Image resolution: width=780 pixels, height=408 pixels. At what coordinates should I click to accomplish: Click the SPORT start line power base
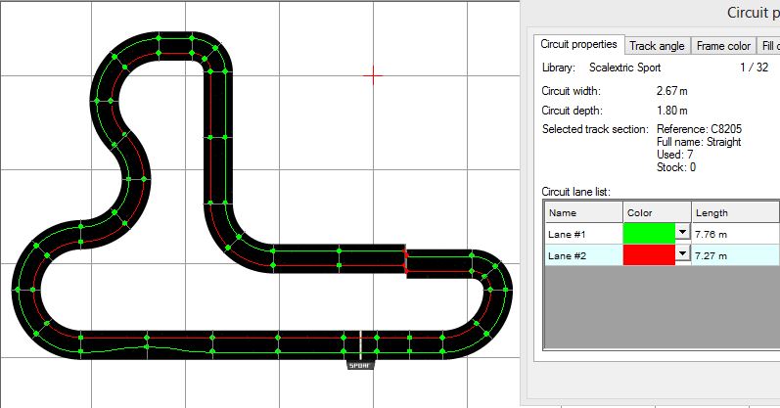(361, 364)
